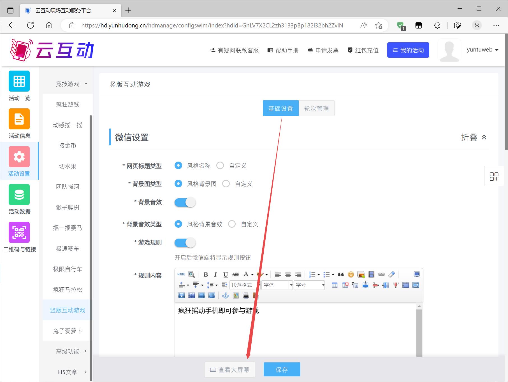Open 猴子爬树 game in side menu
Screen dimensions: 508x382
click(x=68, y=207)
